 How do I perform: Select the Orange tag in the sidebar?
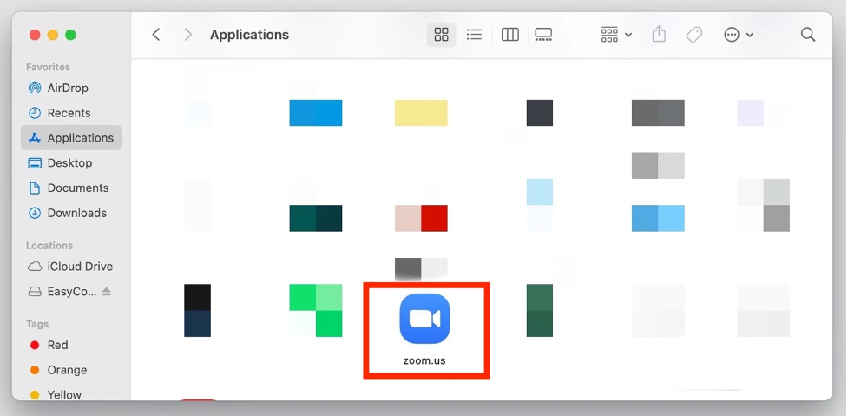(67, 370)
